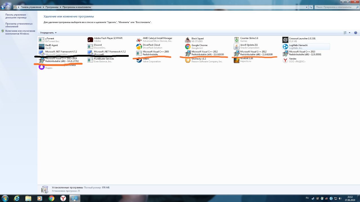Screen dimensions: 360x202
Task: Open the help question mark icon
Action: tap(355, 33)
